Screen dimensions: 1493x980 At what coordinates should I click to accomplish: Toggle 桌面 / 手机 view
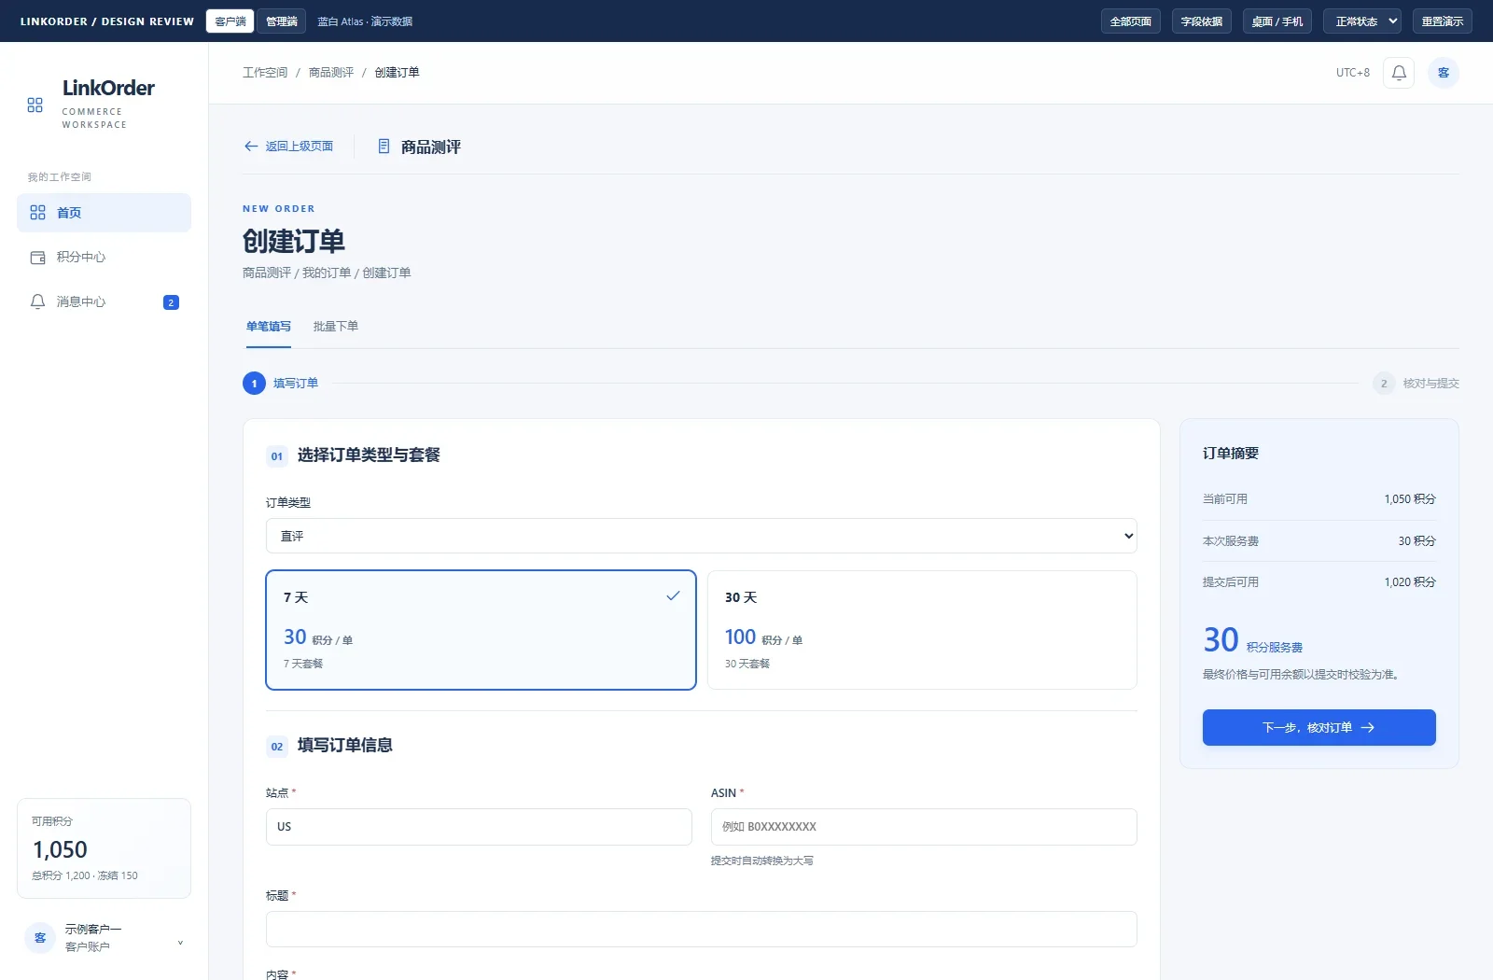tap(1277, 21)
